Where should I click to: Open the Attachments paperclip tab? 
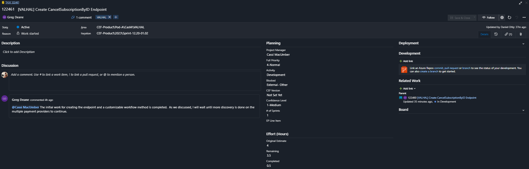[521, 34]
